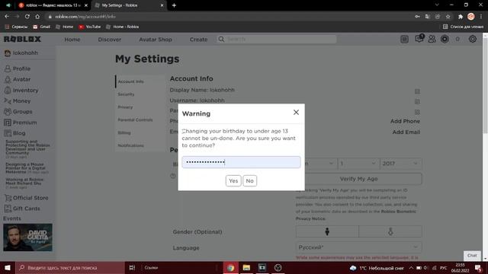Open the David Guetta event thumbnail
Image resolution: width=488 pixels, height=274 pixels.
[x=27, y=237]
